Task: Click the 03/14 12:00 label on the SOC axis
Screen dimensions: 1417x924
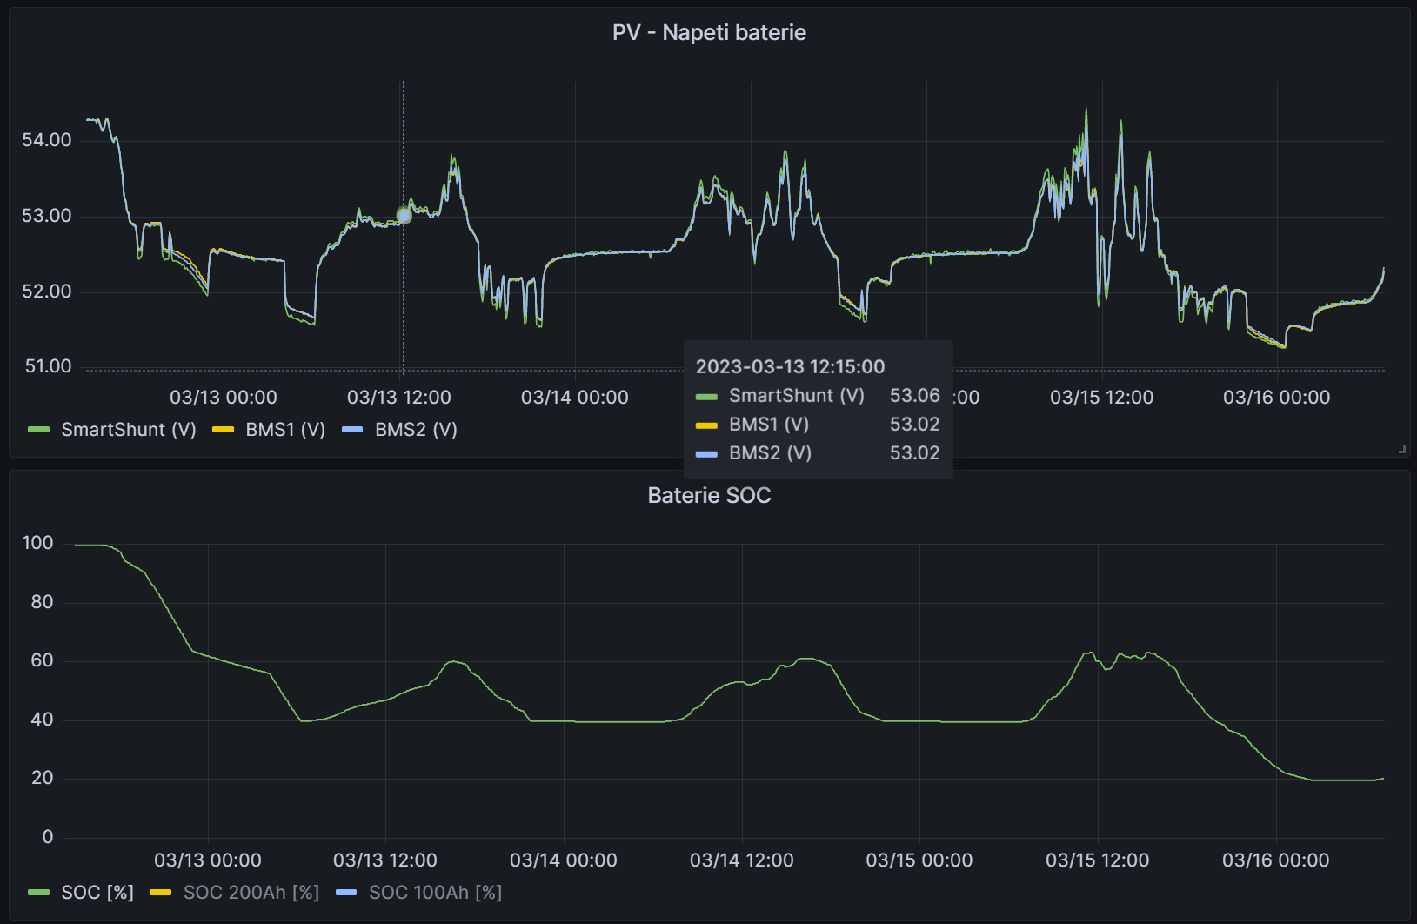Action: point(741,860)
